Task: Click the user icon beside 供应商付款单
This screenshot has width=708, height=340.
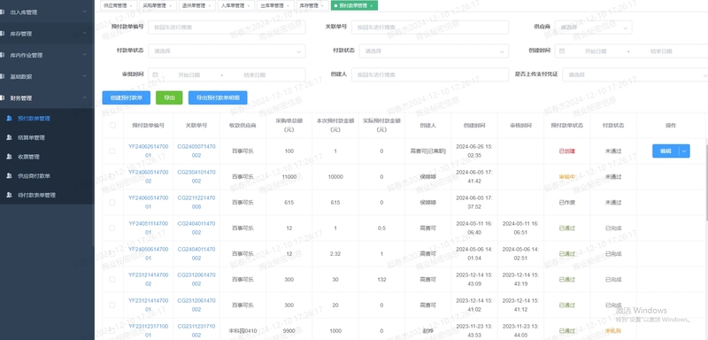Action: (x=9, y=176)
